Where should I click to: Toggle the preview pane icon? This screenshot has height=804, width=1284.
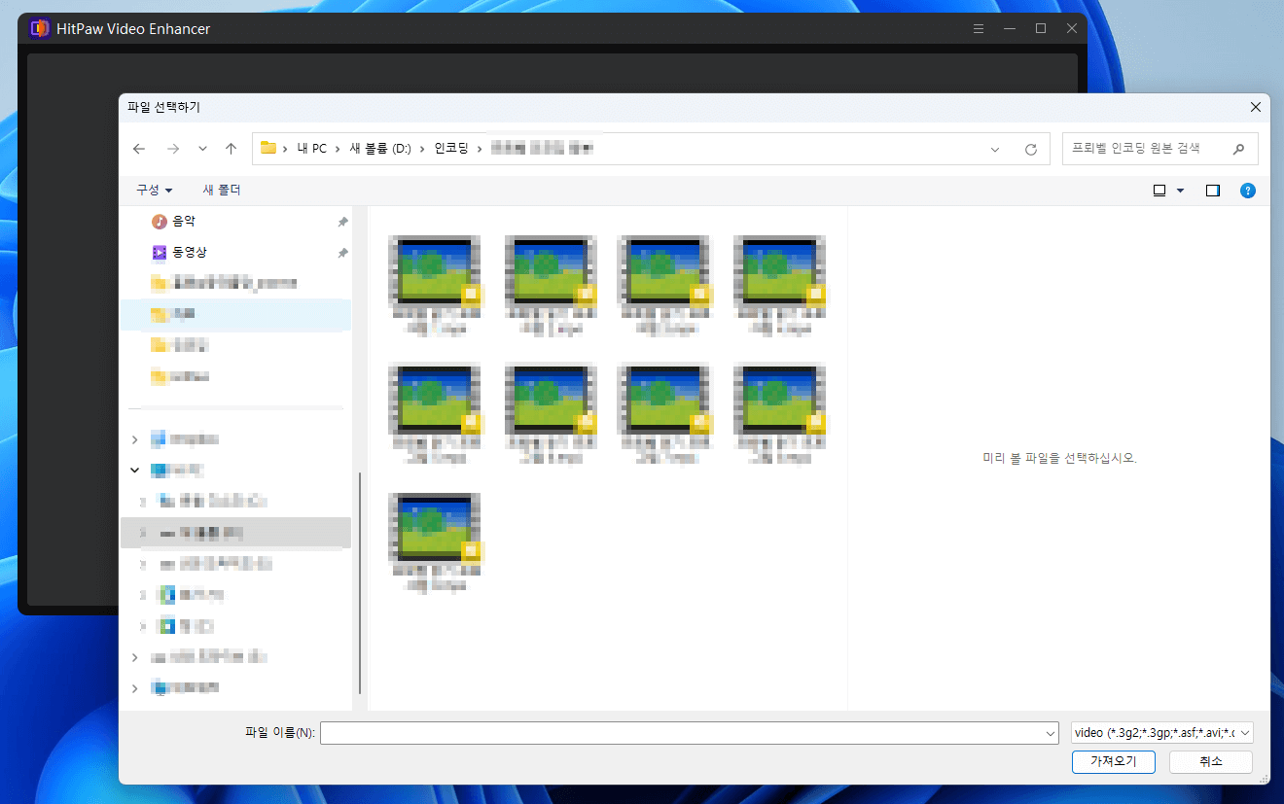(1213, 191)
